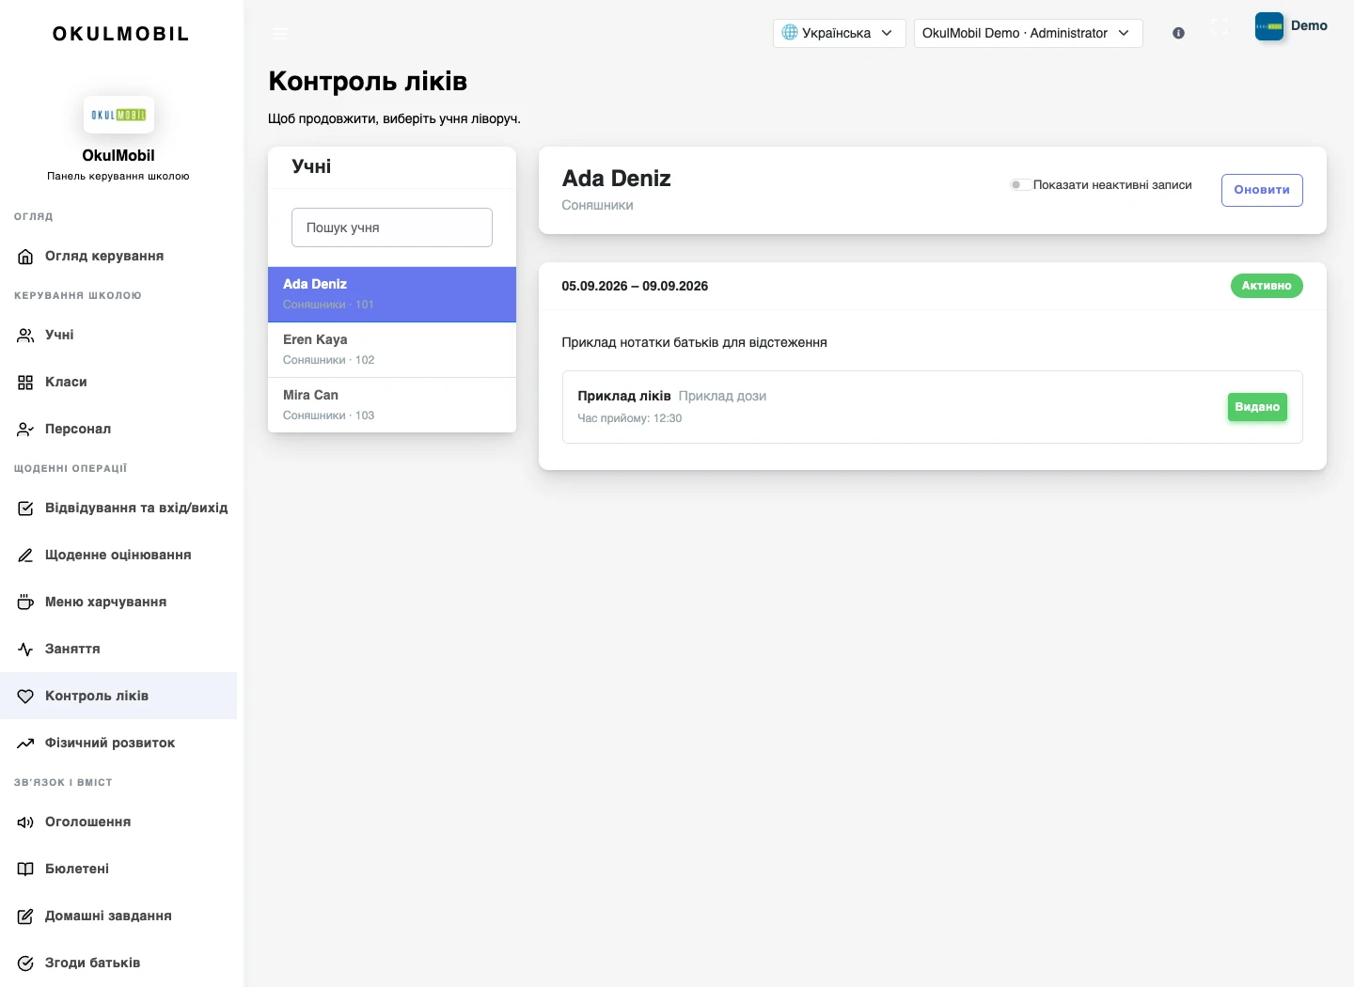Click the green Видано button
The width and height of the screenshot is (1354, 987).
(x=1257, y=407)
